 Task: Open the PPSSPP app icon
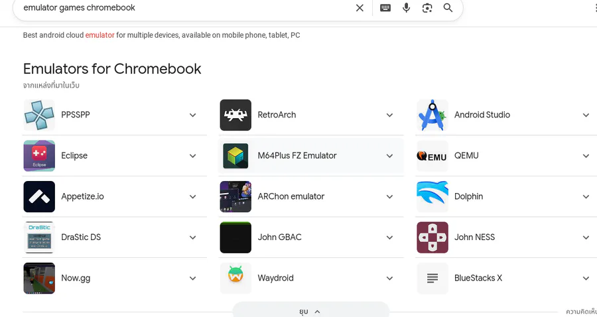tap(39, 115)
